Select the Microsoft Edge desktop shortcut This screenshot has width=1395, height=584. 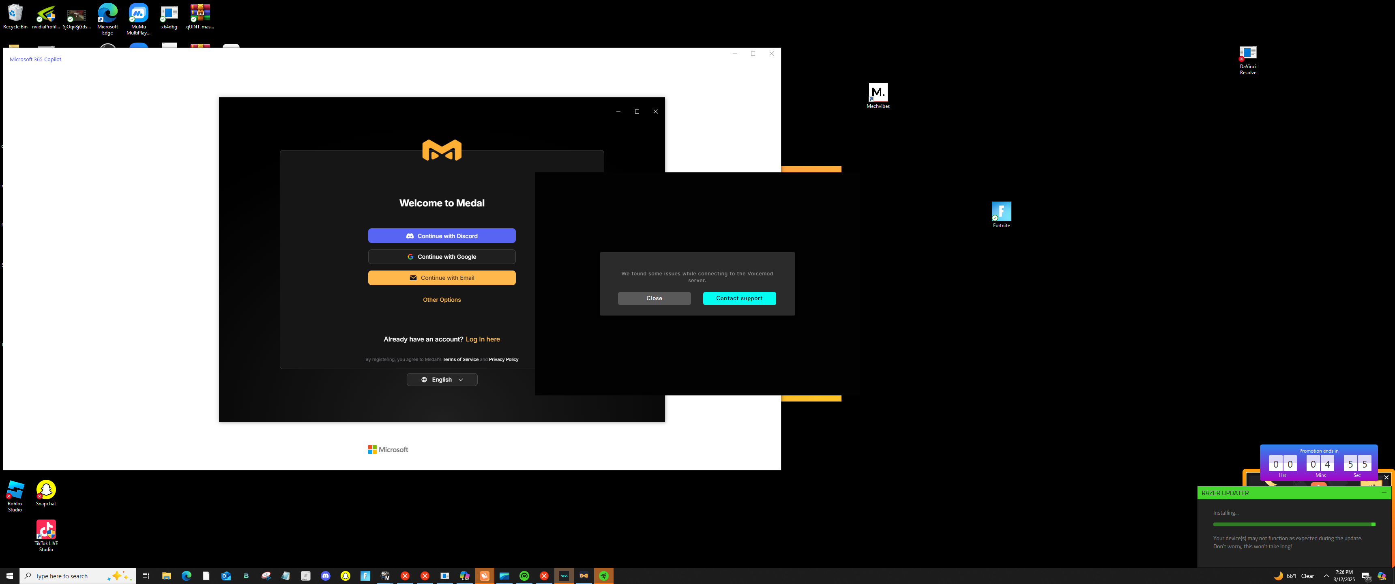point(108,19)
